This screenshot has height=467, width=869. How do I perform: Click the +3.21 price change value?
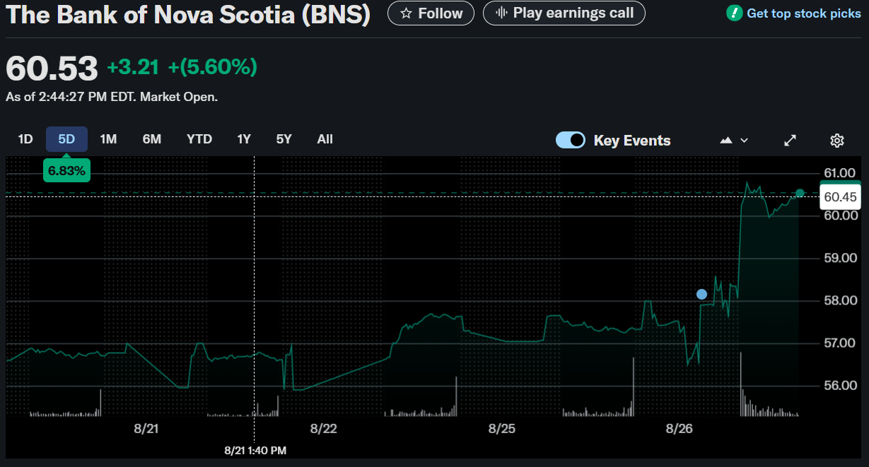click(133, 67)
